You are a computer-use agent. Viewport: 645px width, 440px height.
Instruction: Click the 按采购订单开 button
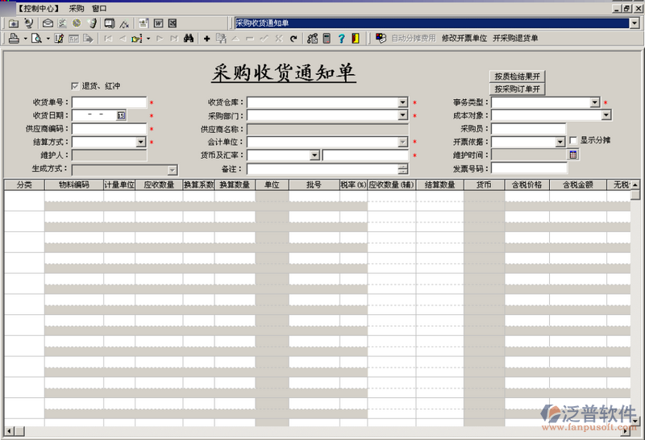[x=517, y=89]
